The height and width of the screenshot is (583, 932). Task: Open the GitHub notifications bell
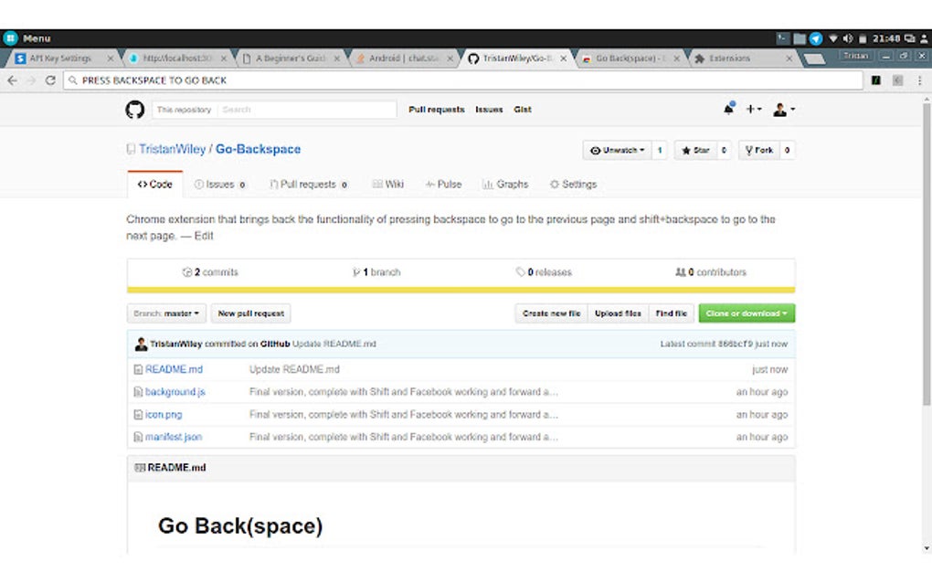click(728, 110)
